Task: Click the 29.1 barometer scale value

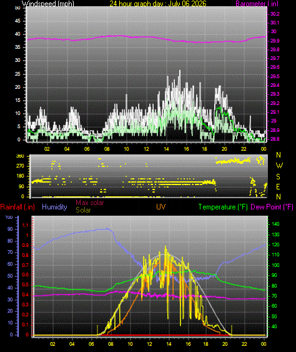Action: point(275,112)
